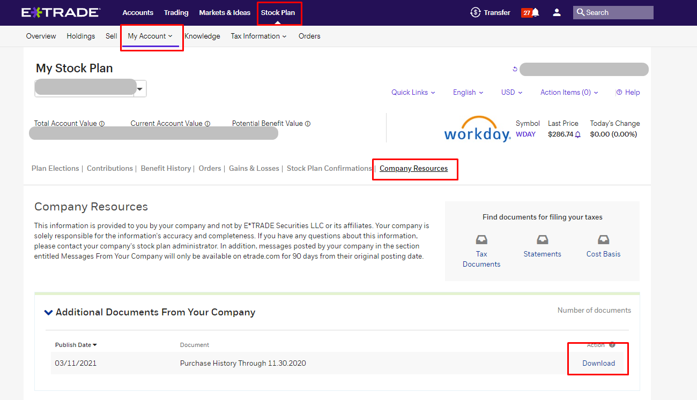Click the Help question mark icon

[x=619, y=92]
